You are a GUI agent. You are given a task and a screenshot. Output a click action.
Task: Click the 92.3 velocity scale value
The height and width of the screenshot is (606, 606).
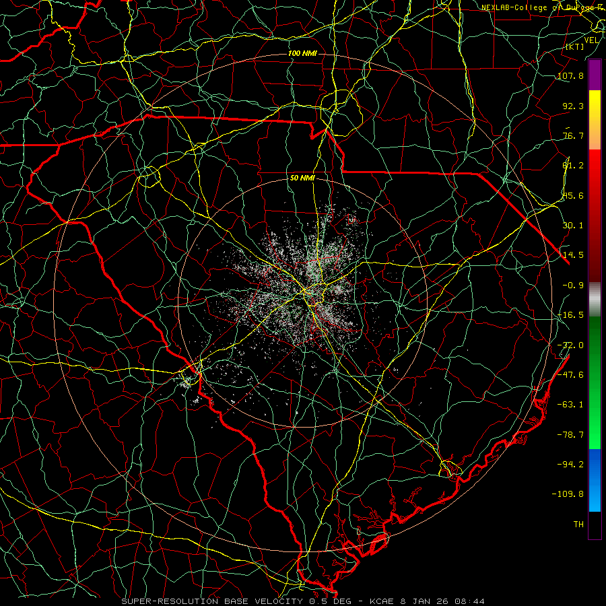point(573,106)
